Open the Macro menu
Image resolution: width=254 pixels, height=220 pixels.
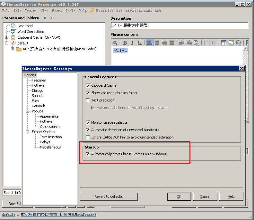57,11
